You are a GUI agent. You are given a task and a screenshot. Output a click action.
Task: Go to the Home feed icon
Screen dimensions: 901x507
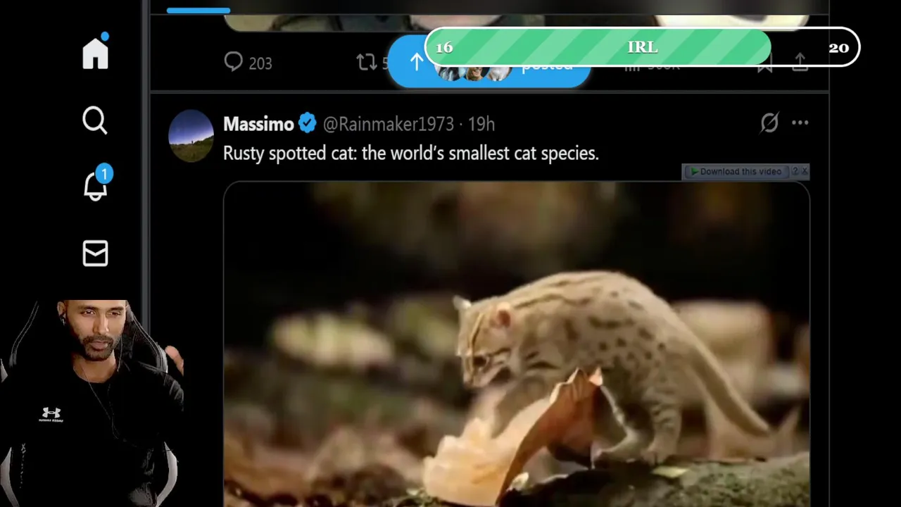95,54
